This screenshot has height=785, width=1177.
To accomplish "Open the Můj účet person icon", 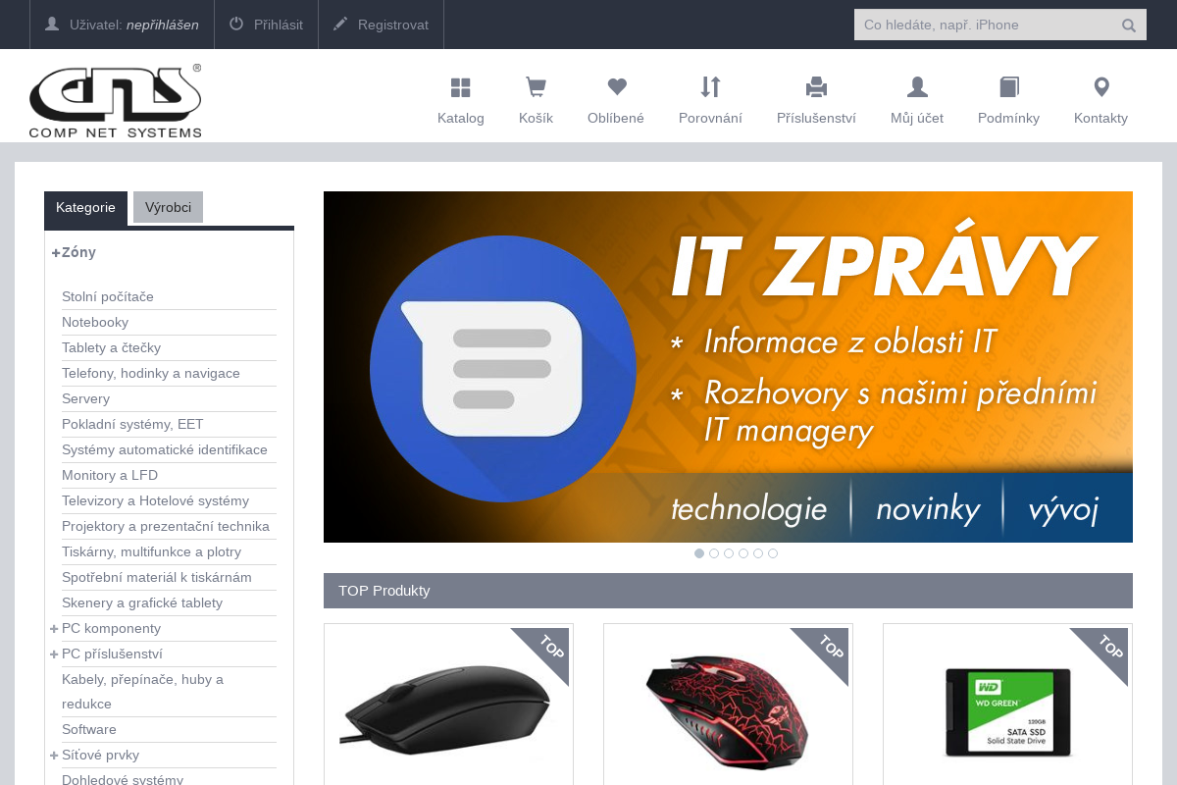I will click(x=917, y=88).
